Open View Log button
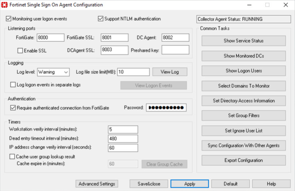 coord(170,72)
